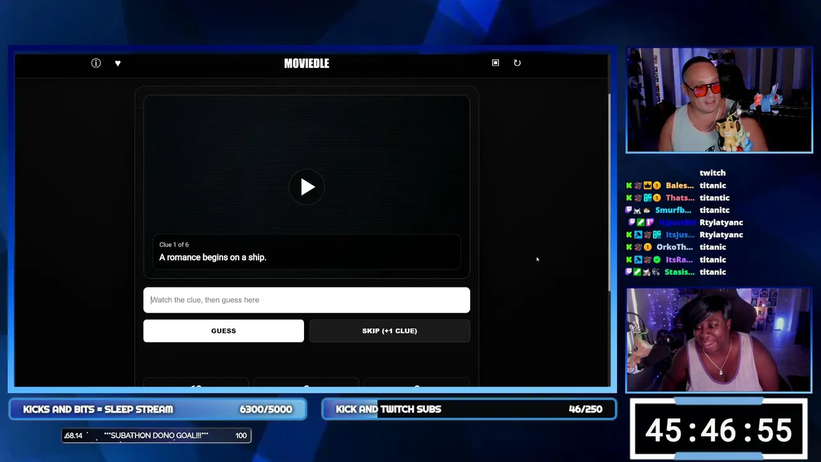
Task: Click the crown badge on Bales chat row
Action: click(648, 185)
